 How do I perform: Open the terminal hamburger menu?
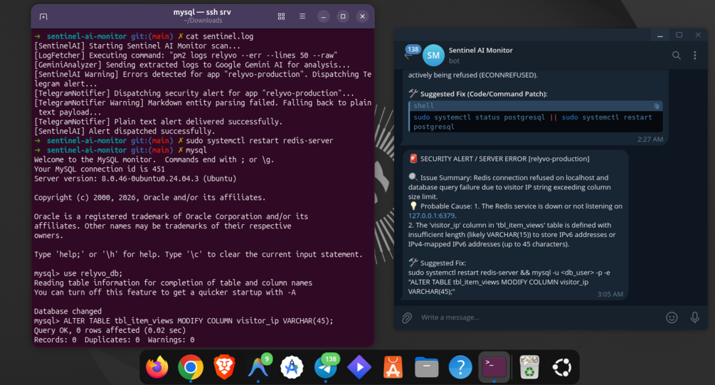click(302, 16)
